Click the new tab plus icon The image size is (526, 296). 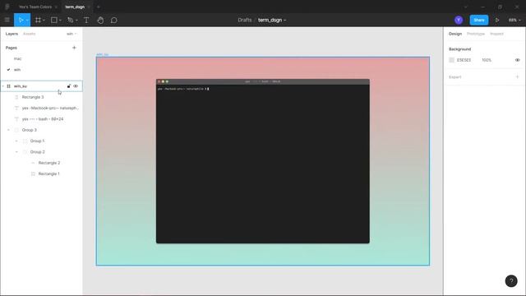click(99, 7)
